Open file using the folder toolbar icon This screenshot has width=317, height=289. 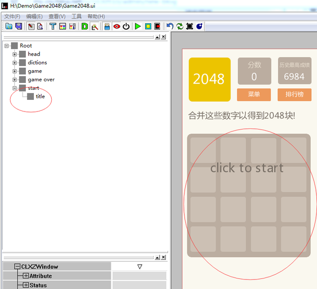8,26
